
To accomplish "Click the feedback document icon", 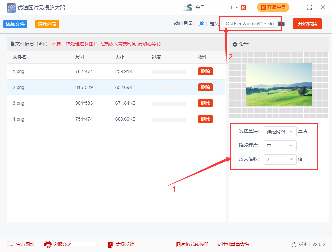I will (110, 244).
